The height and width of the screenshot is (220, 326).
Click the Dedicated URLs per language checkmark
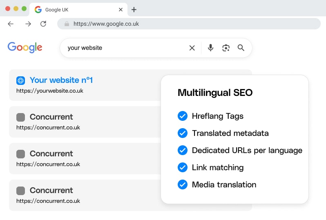183,150
